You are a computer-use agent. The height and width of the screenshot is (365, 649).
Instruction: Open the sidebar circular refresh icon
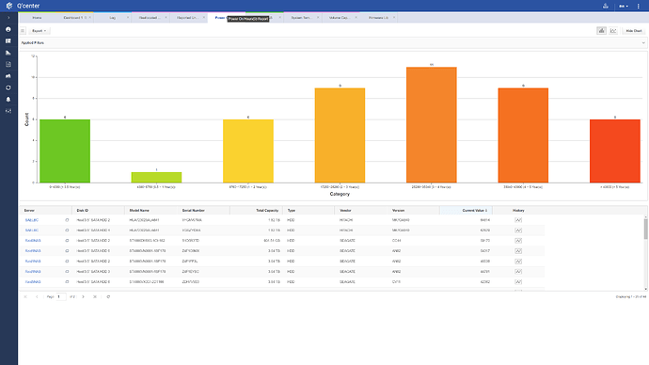tap(8, 87)
